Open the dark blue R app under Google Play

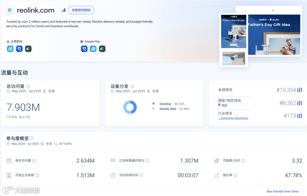[84, 49]
